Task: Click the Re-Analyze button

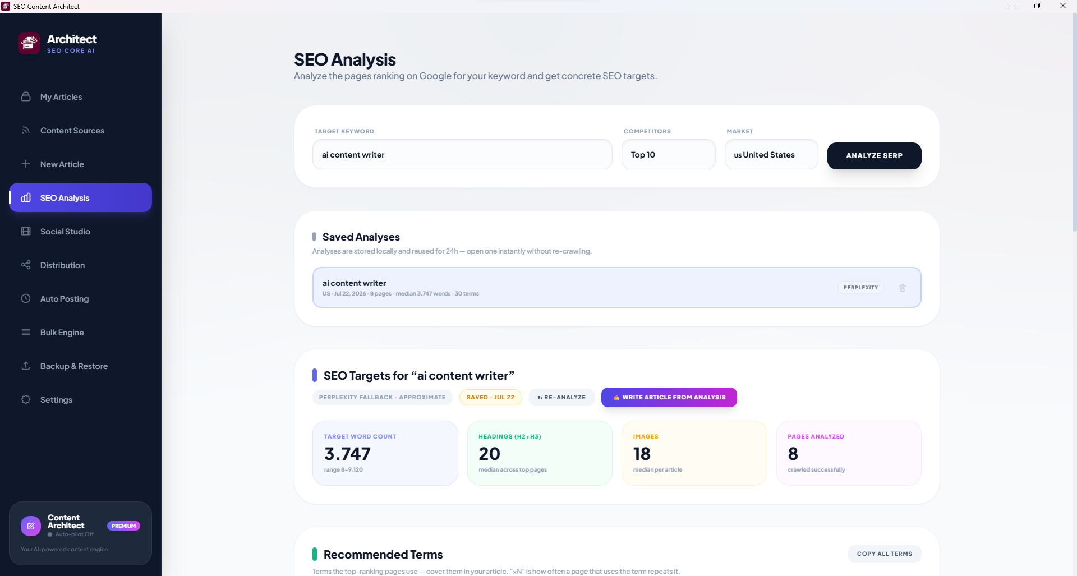Action: point(561,397)
